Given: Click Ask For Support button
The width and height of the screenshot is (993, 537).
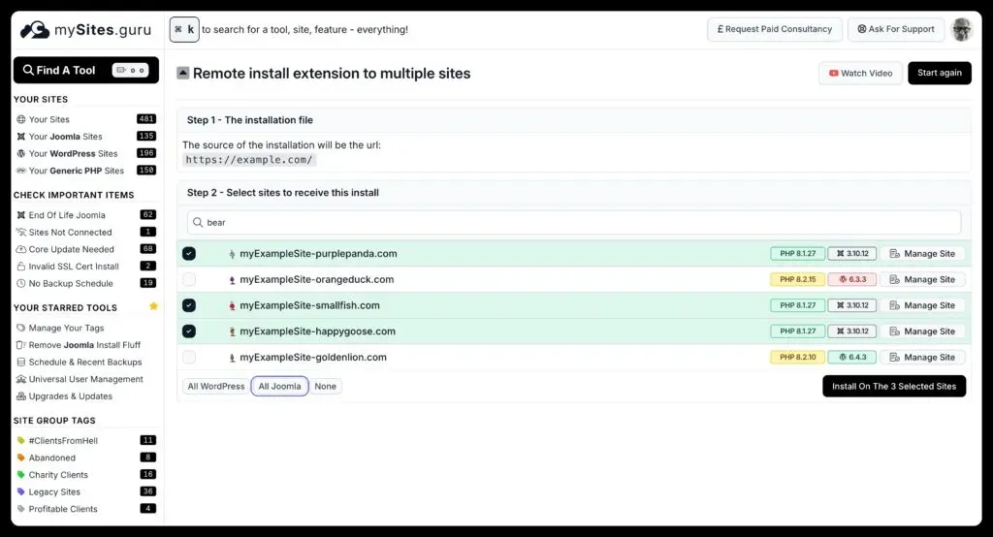Looking at the screenshot, I should coord(895,29).
